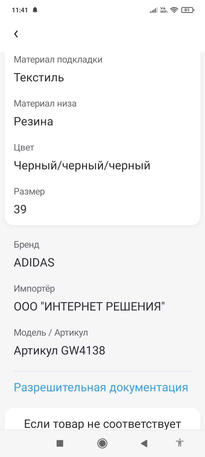Tap the back chevron arrow

(x=16, y=34)
